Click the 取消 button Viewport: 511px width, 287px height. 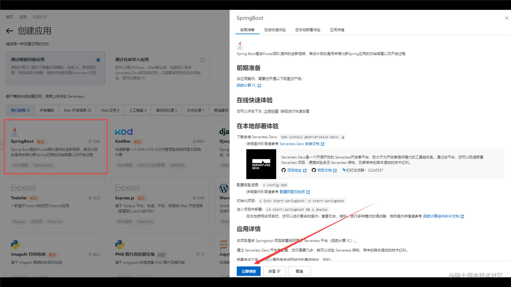coord(299,271)
